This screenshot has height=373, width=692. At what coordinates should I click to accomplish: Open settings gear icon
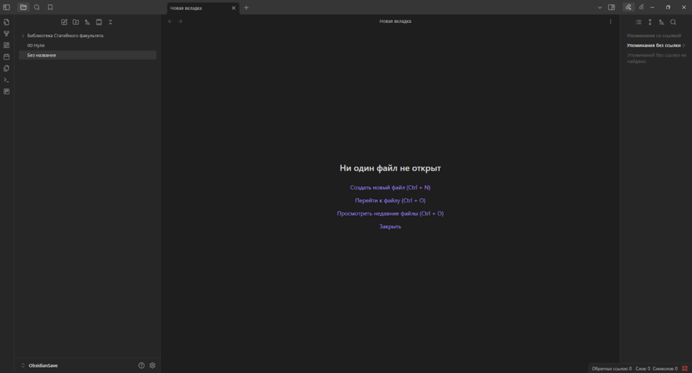[x=152, y=366]
